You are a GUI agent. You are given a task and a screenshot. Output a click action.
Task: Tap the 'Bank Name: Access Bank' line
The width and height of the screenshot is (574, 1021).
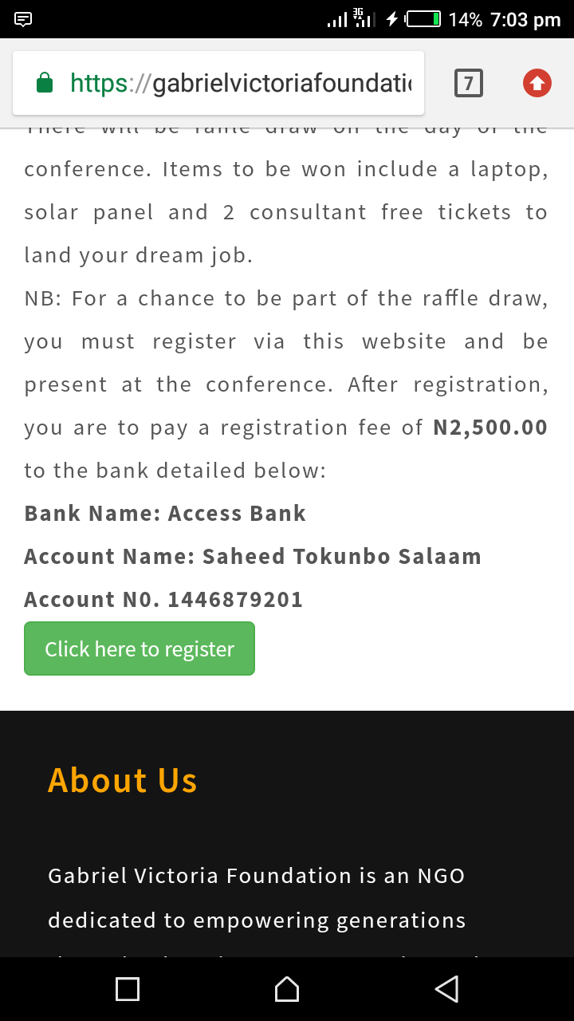coord(165,513)
